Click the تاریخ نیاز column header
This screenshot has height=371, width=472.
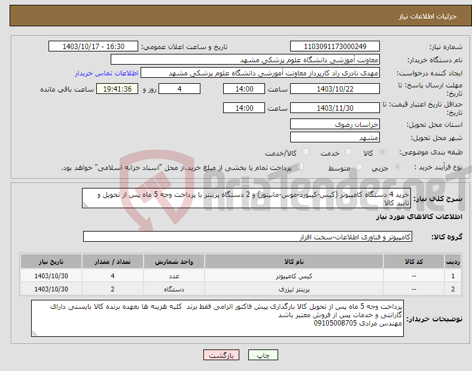coord(51,261)
